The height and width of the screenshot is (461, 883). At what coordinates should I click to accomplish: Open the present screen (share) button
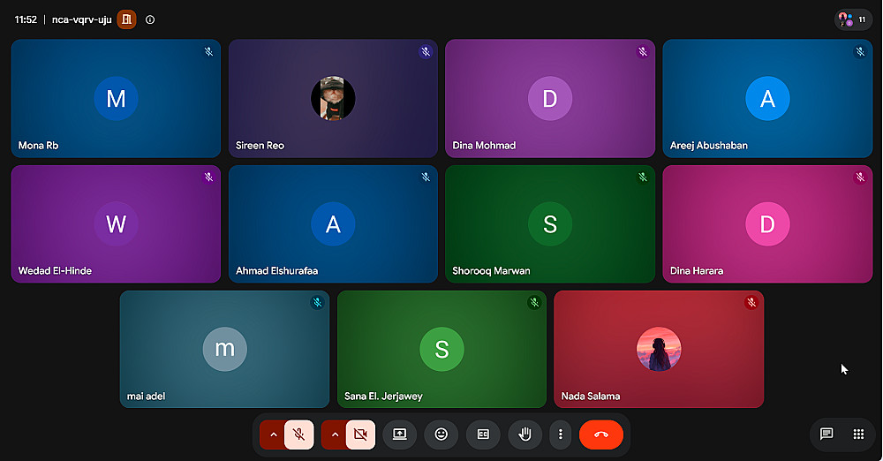pyautogui.click(x=399, y=435)
